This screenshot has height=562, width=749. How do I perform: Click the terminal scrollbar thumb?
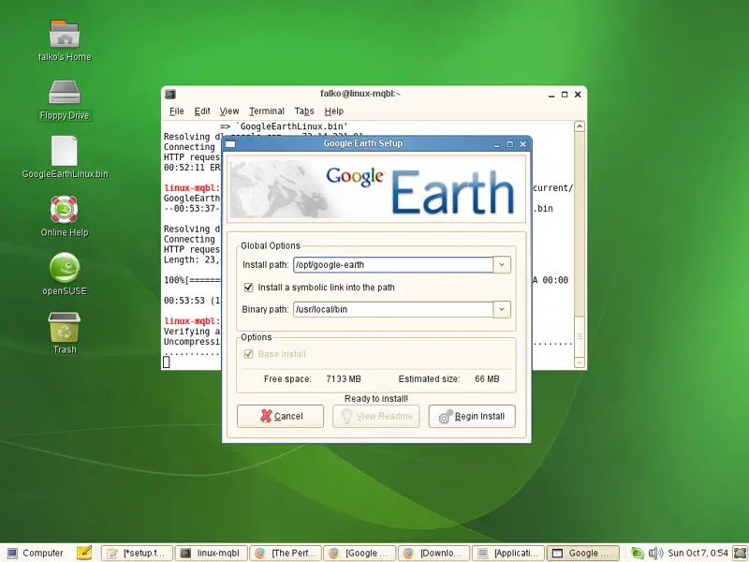pyautogui.click(x=580, y=336)
